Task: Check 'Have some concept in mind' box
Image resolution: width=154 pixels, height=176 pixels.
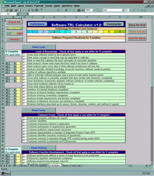Action: tap(24, 57)
